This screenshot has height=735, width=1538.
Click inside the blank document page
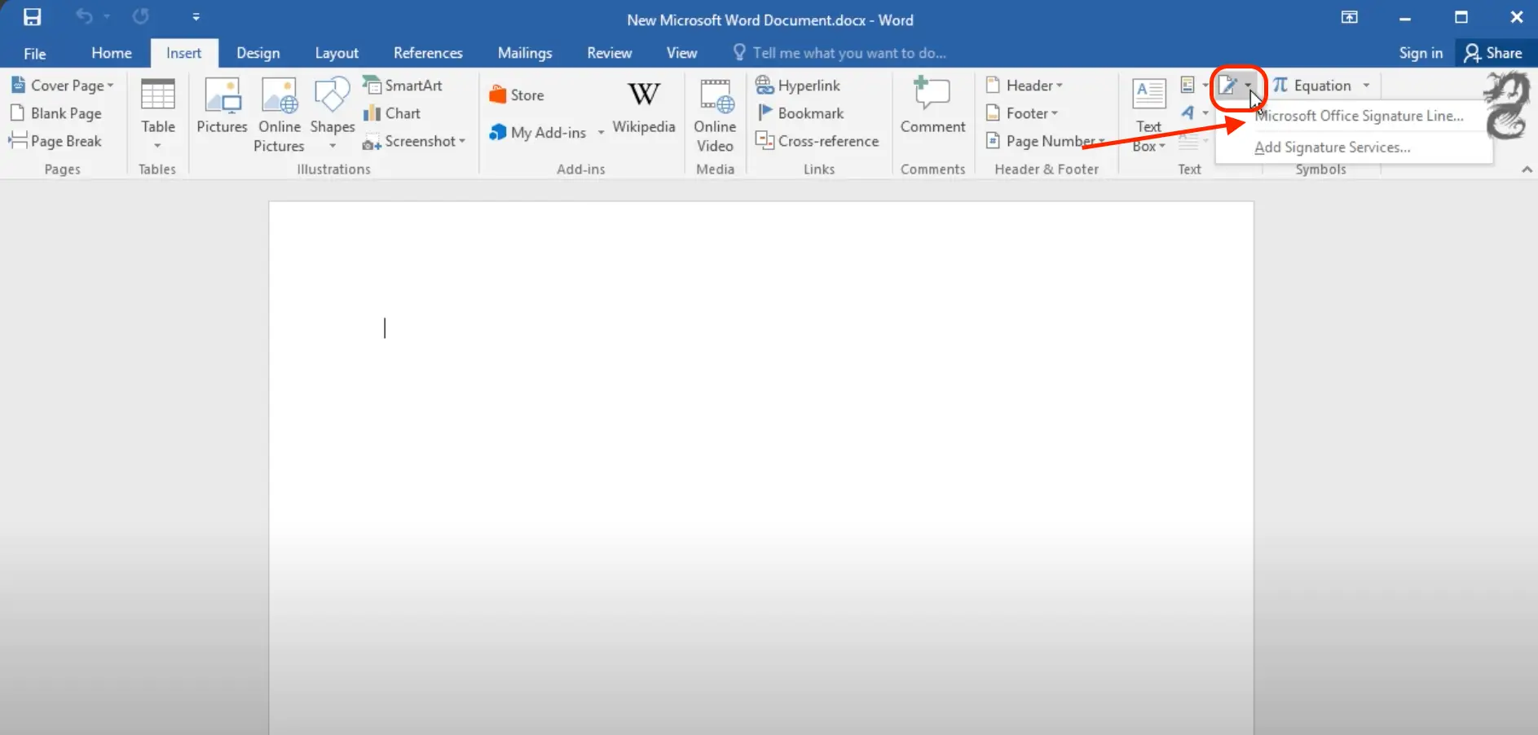click(x=761, y=468)
